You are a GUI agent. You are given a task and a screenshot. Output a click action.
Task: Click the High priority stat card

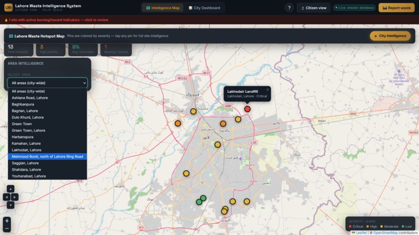click(x=50, y=50)
